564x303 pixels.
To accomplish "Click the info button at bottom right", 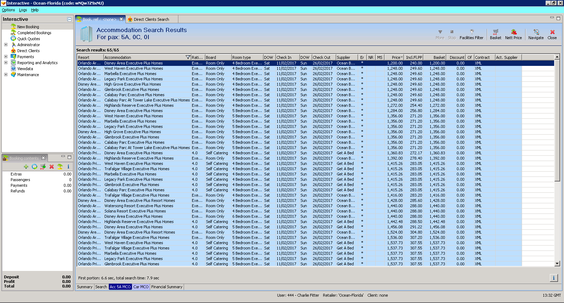I will (554, 278).
